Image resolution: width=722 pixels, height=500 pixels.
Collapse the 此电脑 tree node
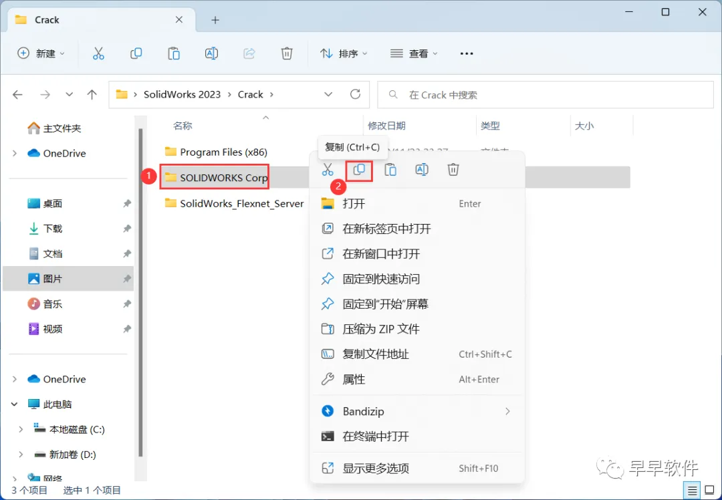[15, 404]
